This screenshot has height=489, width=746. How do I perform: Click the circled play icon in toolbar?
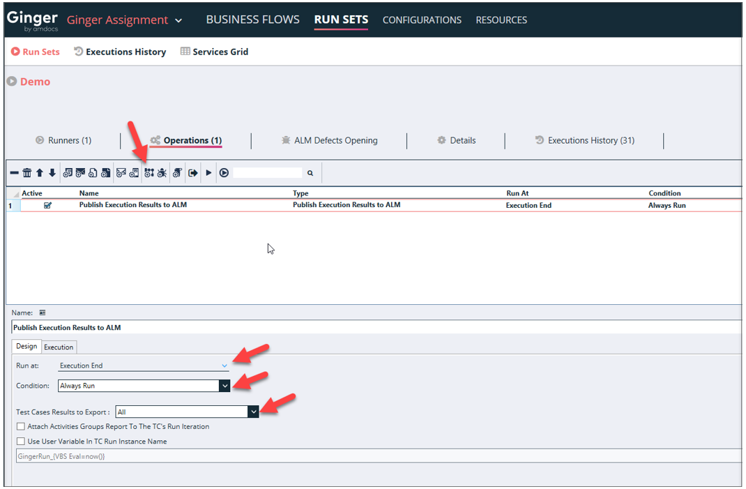(x=224, y=173)
